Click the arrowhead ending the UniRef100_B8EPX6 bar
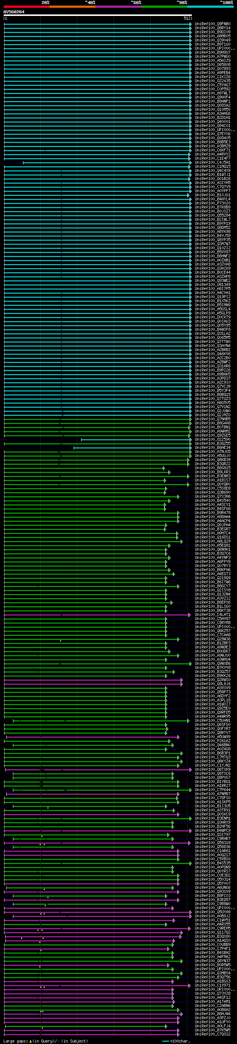The height and width of the screenshot is (1044, 237). coord(172,603)
